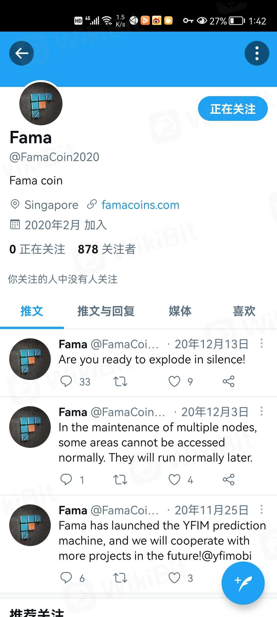Switch to the 推文与回复 tab
The height and width of the screenshot is (617, 277).
tap(106, 311)
